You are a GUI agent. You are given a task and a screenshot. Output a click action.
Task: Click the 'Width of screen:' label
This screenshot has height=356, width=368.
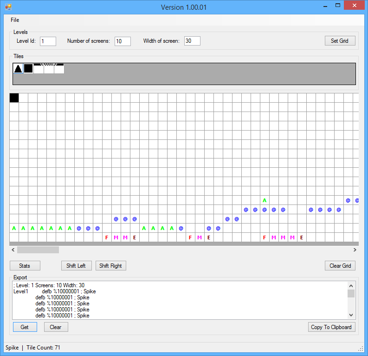pos(161,41)
